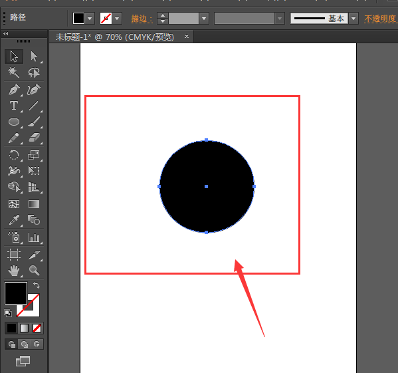Screen dimensions: 398x373
Task: Swap fill and stroke colors
Action: click(x=37, y=285)
